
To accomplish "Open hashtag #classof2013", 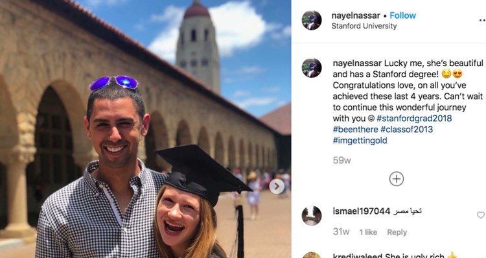I will click(x=406, y=129).
